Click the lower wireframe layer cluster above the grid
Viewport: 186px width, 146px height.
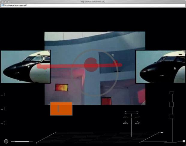click(x=131, y=123)
